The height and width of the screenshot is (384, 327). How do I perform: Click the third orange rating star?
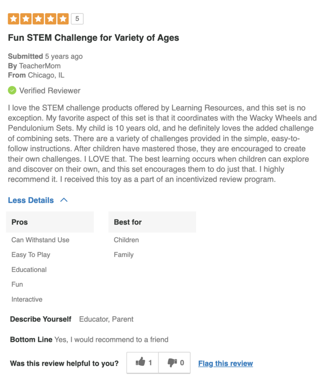tap(38, 19)
